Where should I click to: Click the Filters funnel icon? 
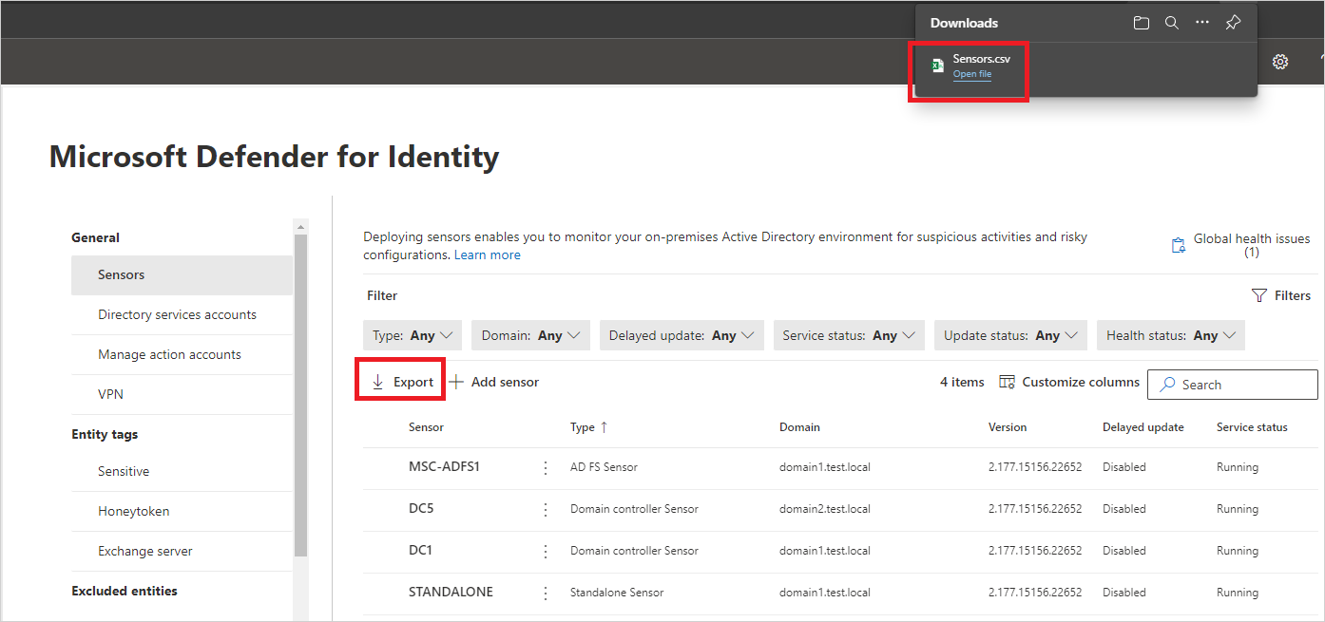1259,295
